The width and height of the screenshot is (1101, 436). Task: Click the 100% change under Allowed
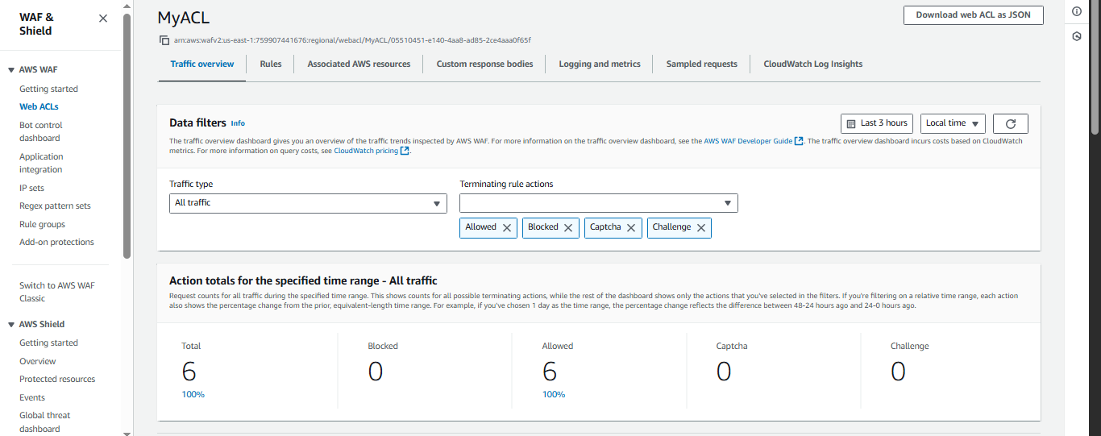point(554,395)
